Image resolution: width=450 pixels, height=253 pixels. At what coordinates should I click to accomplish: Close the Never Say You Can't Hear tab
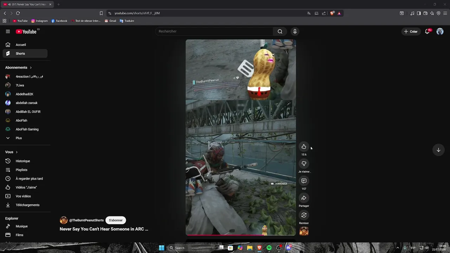(50, 4)
